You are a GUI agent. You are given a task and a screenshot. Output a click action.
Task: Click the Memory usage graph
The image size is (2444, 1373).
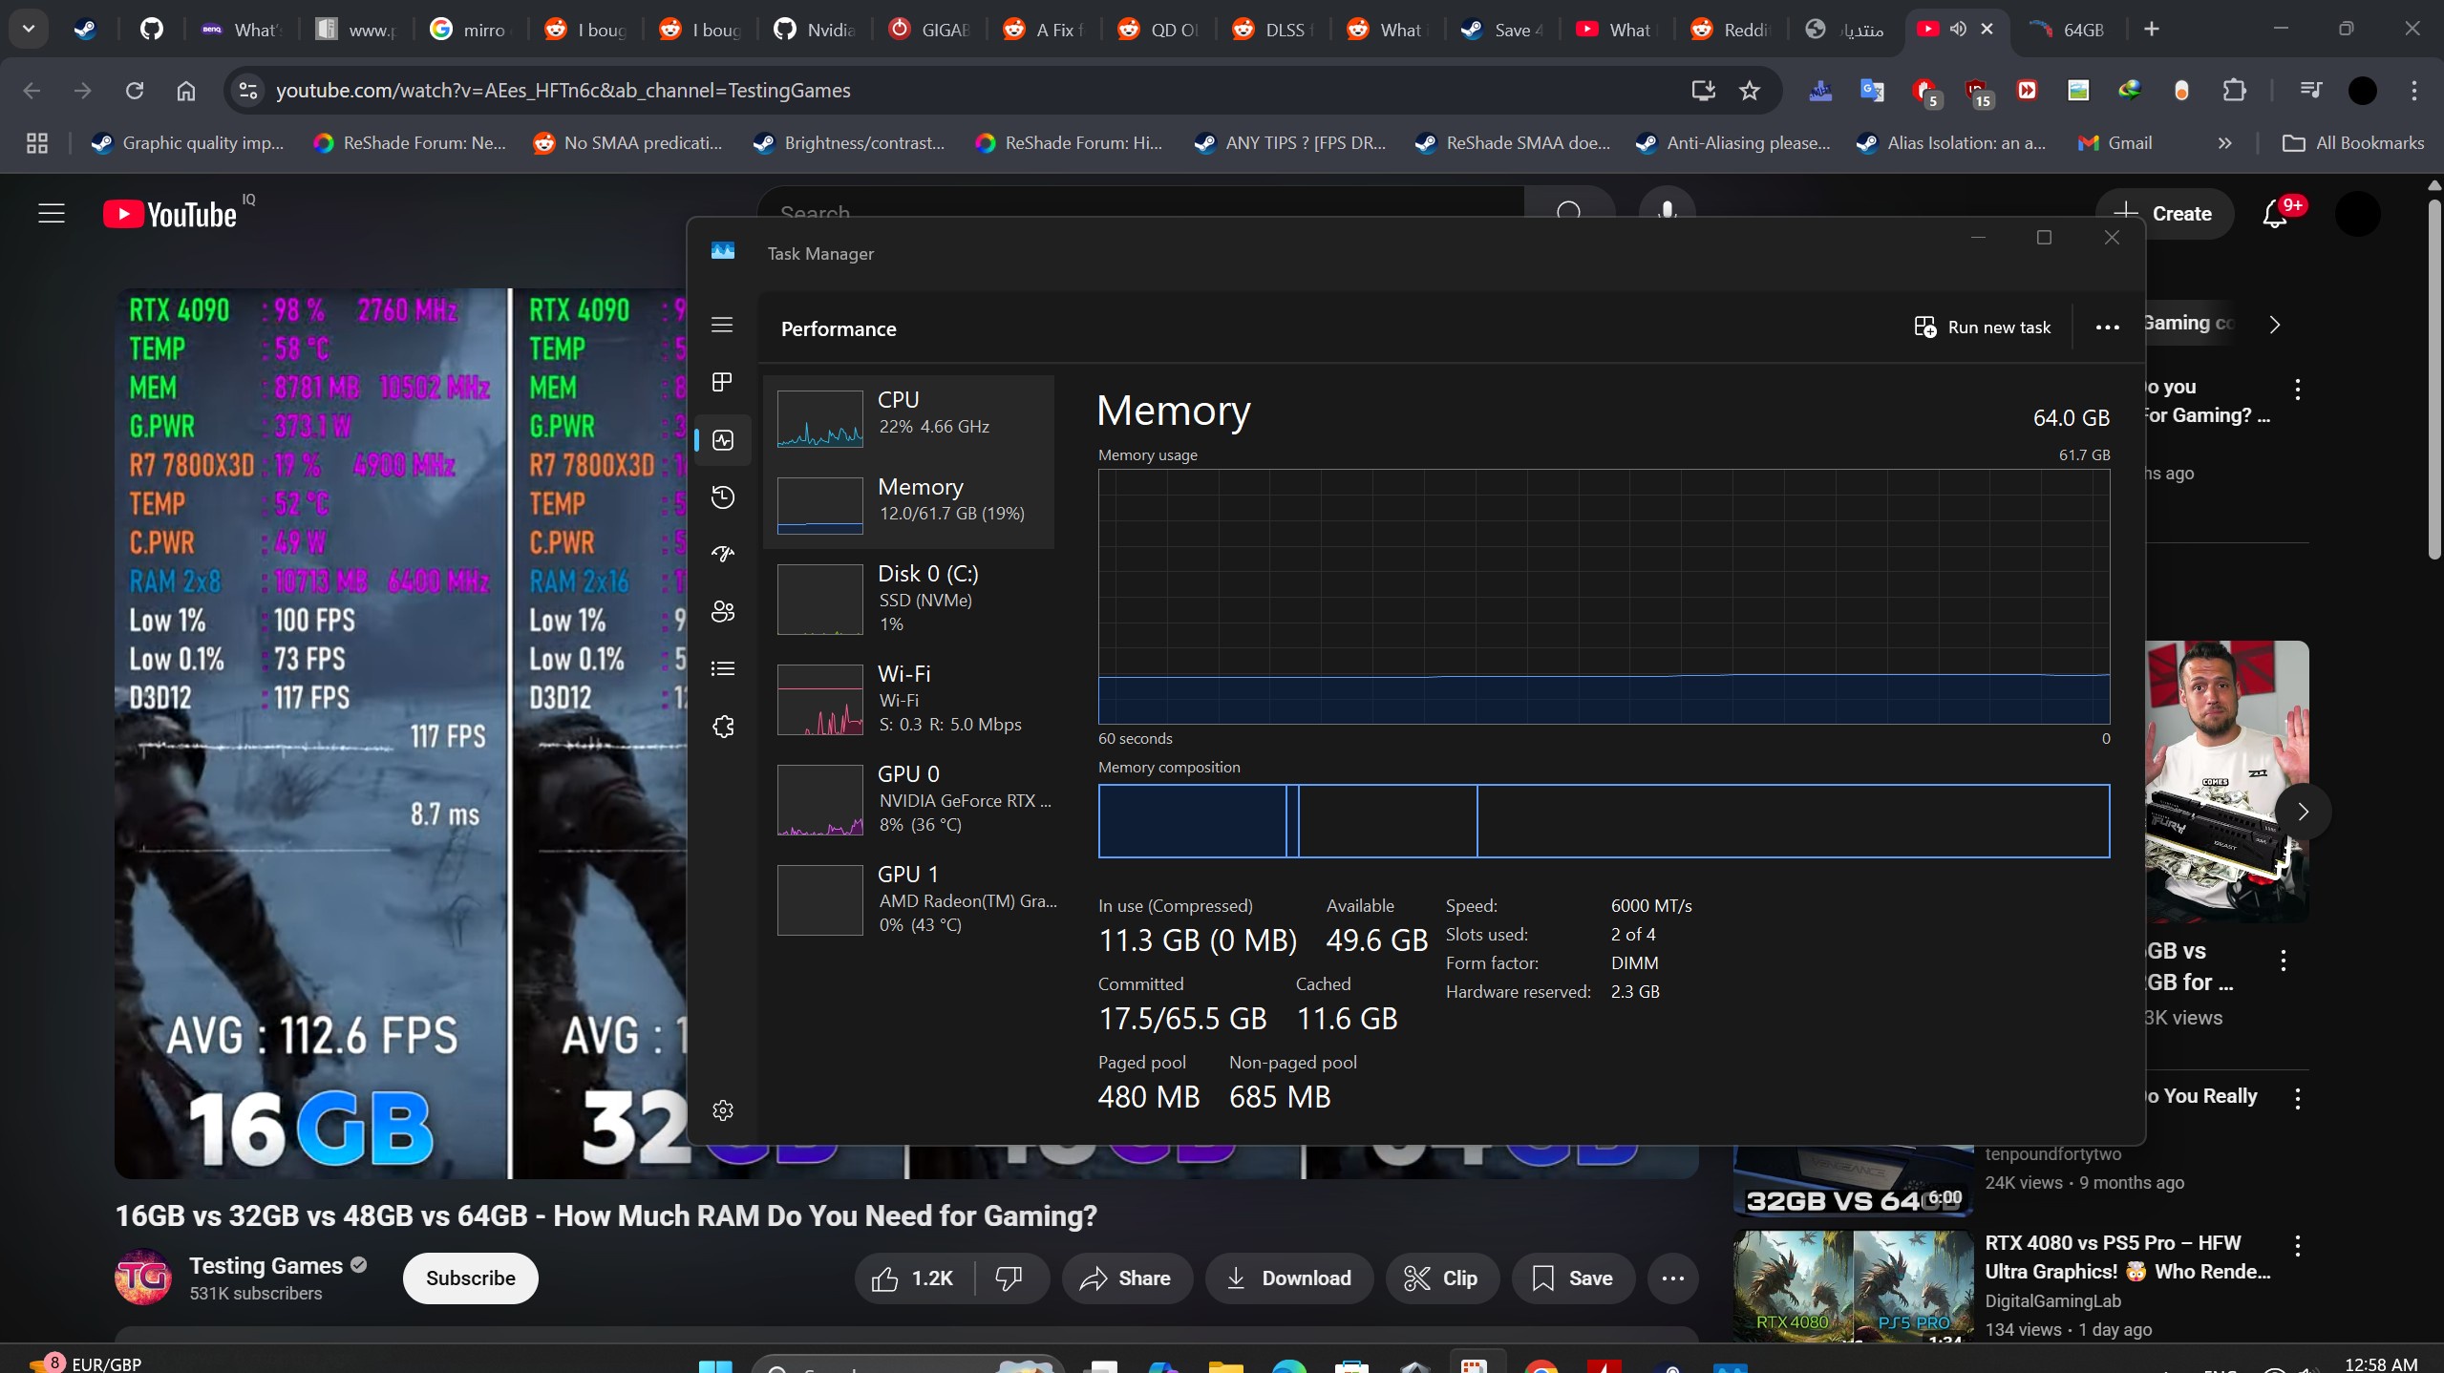point(1604,597)
